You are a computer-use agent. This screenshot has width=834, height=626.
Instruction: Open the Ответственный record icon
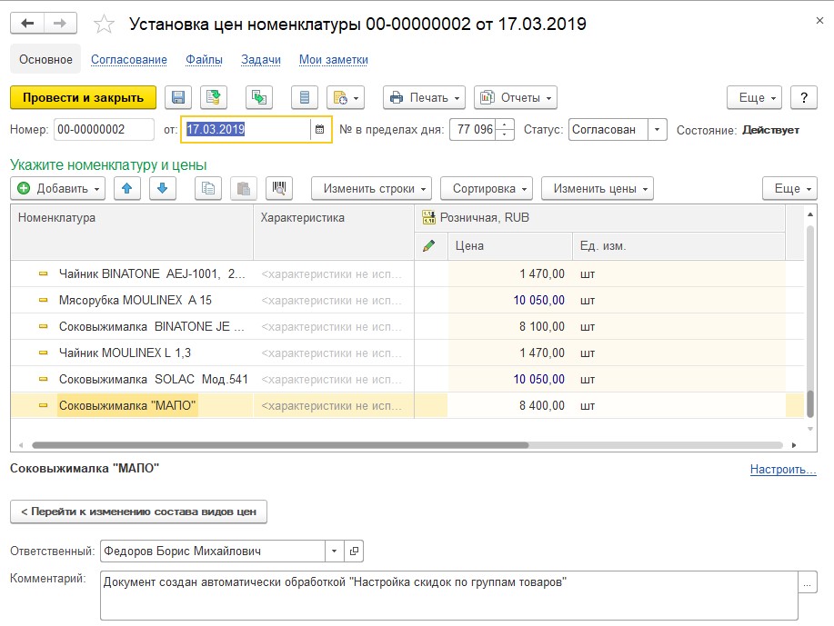click(x=354, y=551)
